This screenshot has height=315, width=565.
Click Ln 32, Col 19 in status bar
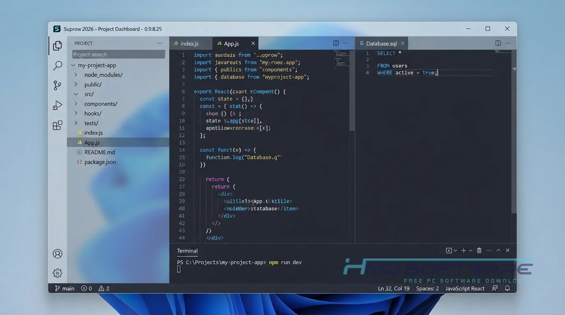tap(394, 288)
